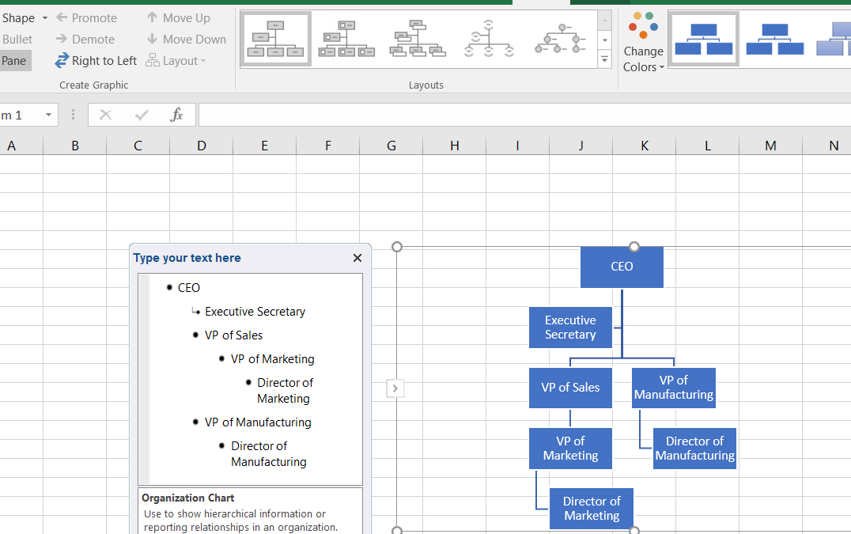Expand the Layouts gallery More button
The image size is (851, 534).
pos(604,59)
